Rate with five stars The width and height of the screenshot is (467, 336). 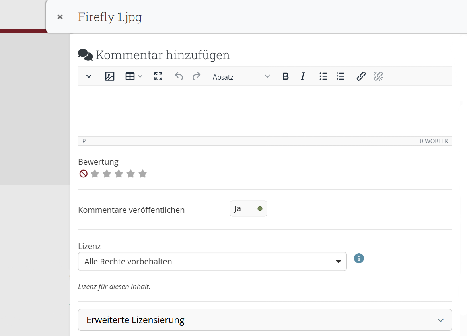143,174
